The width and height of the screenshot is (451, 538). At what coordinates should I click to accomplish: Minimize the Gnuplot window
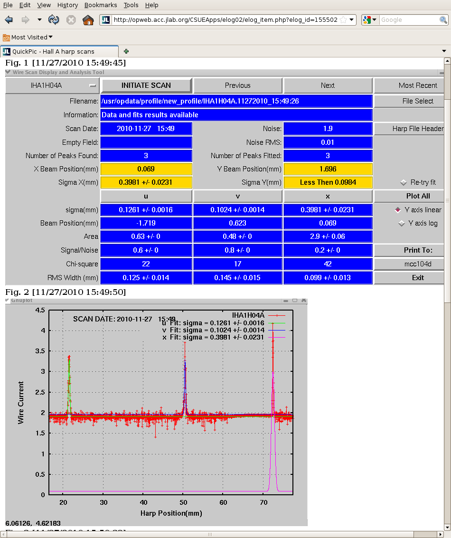[x=286, y=301]
